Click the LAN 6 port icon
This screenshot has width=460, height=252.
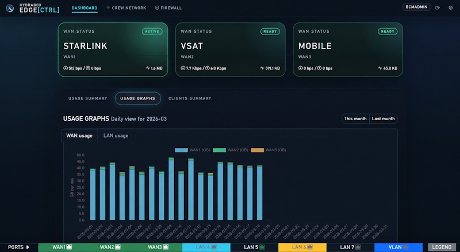pos(310,247)
